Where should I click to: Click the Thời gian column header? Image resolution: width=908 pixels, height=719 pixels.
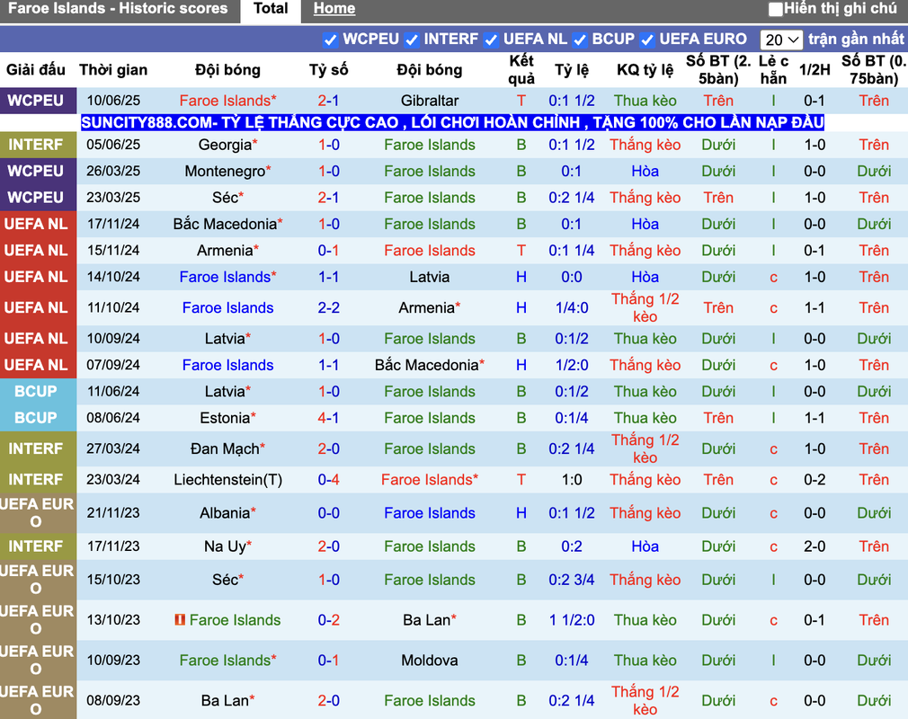click(113, 70)
